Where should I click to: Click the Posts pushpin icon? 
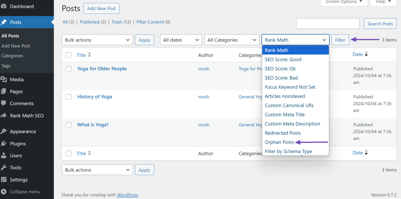coord(4,22)
